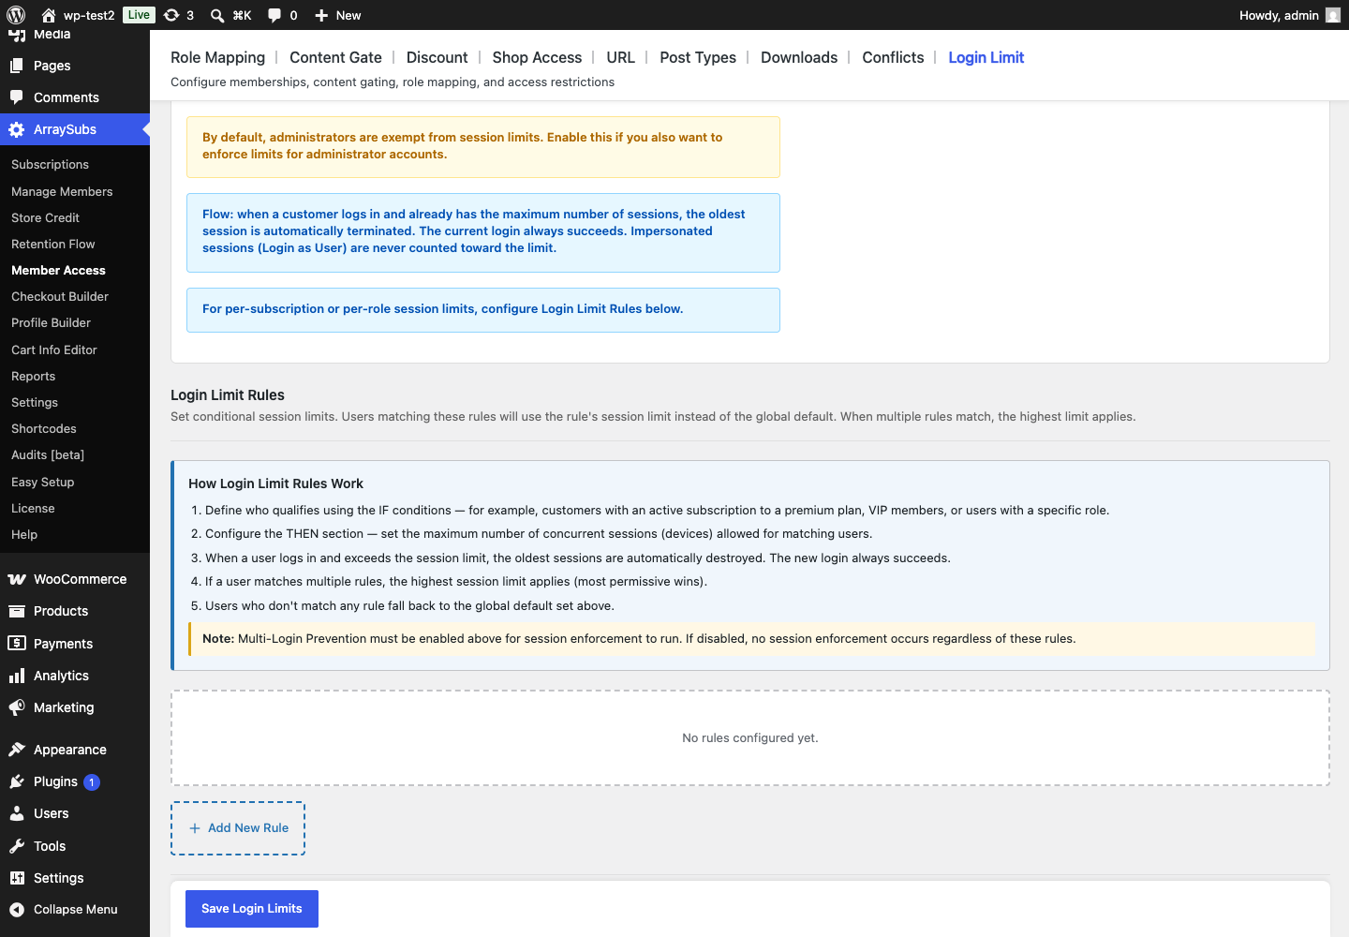Viewport: 1349px width, 937px height.
Task: Click the Users sidebar icon
Action: point(17,813)
